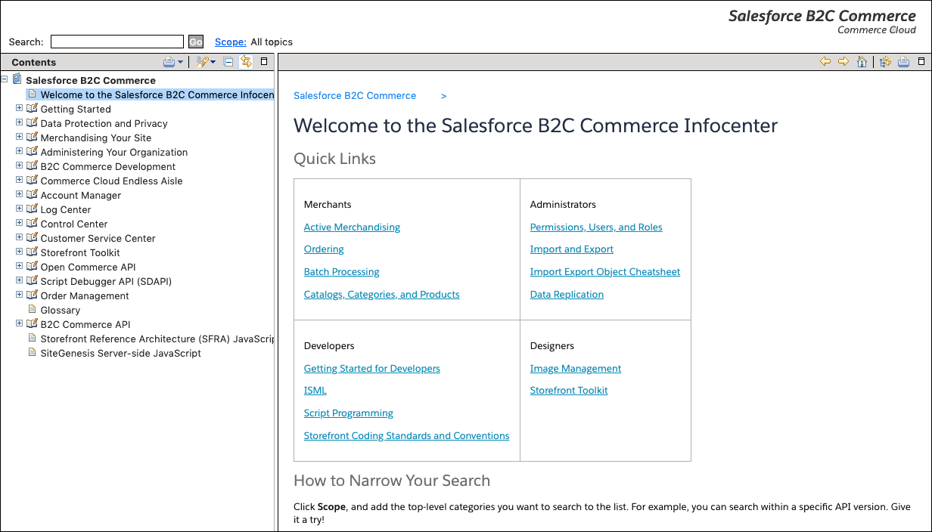Screen dimensions: 932x532
Task: Open the Ordering link
Action: [324, 249]
